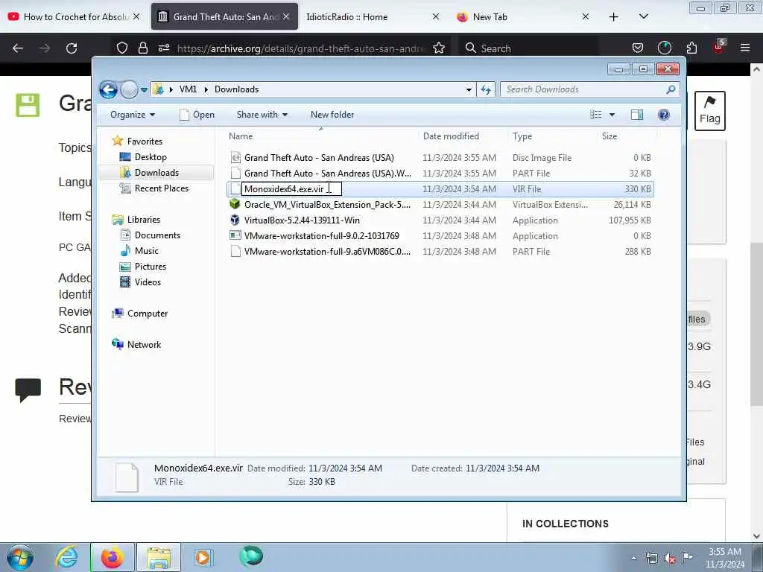Open Explorer help icon
This screenshot has width=763, height=572.
[664, 115]
